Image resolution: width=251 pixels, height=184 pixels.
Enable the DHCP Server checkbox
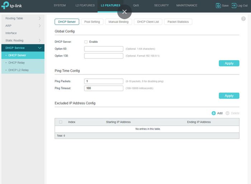pyautogui.click(x=86, y=42)
